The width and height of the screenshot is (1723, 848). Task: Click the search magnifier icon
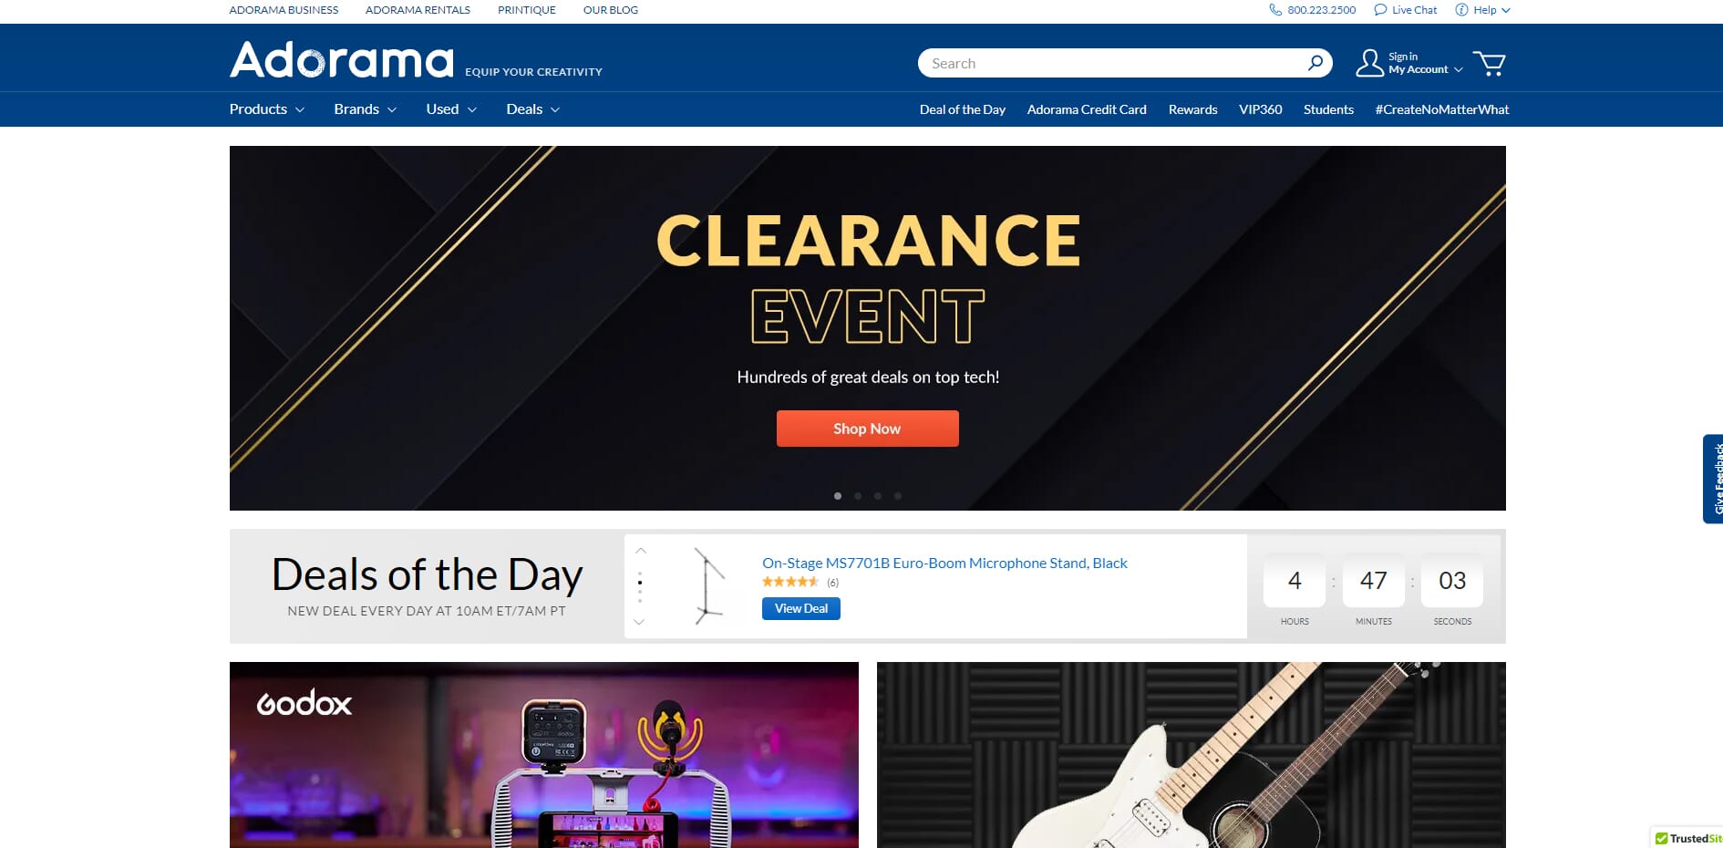[x=1315, y=63]
